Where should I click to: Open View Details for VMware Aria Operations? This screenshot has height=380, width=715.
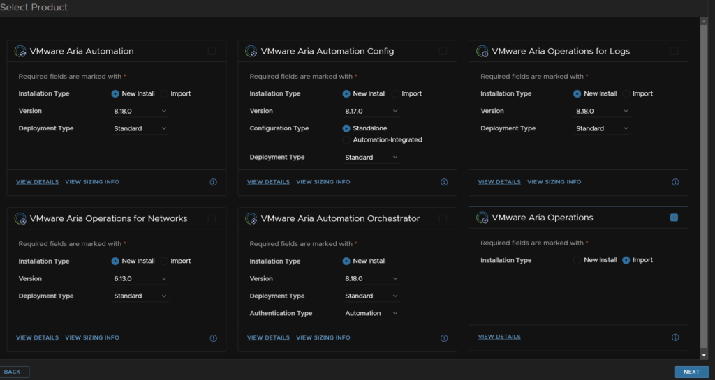[499, 337]
